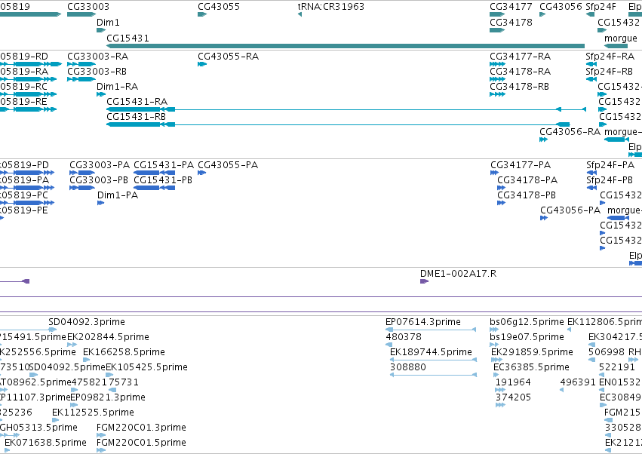Click EST EK291859.5prime

point(532,352)
